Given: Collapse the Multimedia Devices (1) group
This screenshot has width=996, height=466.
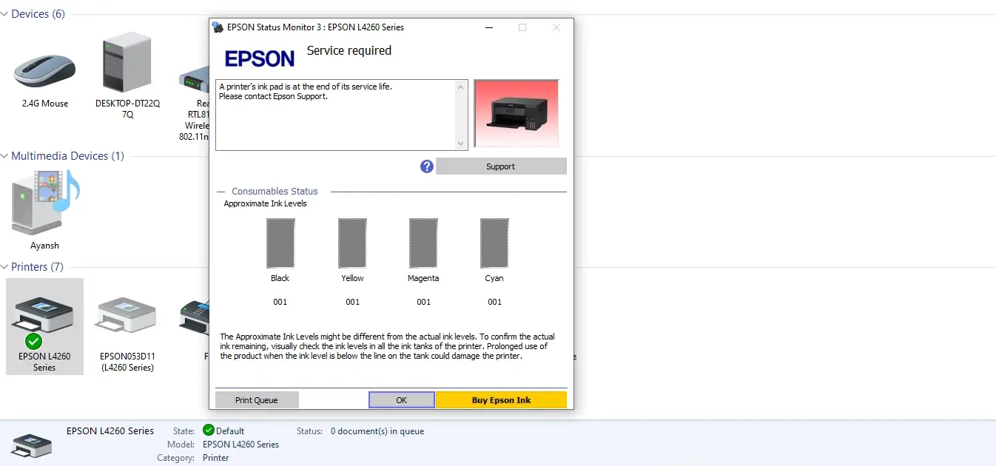Looking at the screenshot, I should pyautogui.click(x=5, y=156).
